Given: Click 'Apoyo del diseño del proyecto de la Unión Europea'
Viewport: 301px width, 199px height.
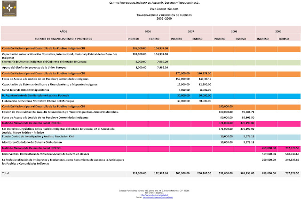Looking at the screenshot, I should click(x=34, y=67).
